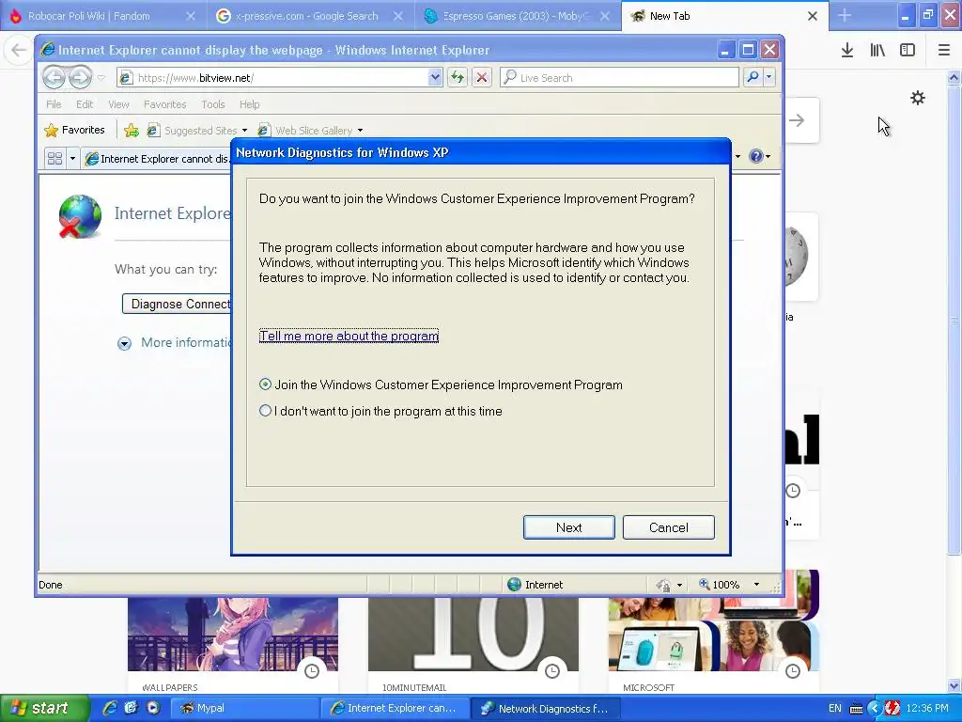Open the protected mode dropdown in status bar
The height and width of the screenshot is (722, 962).
(679, 585)
